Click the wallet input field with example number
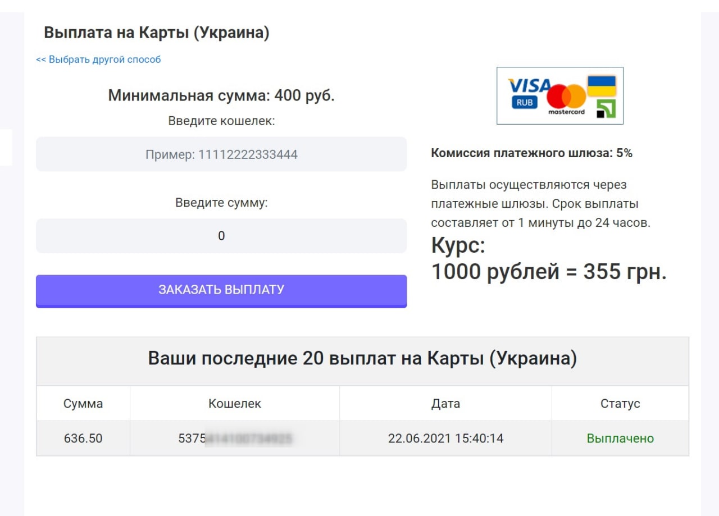 (x=221, y=154)
